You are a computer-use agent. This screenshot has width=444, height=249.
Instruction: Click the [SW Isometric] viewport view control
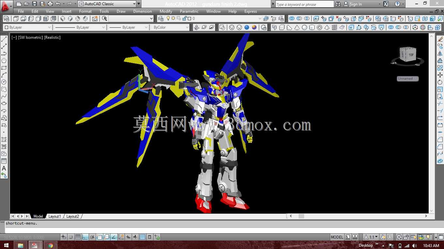click(30, 37)
